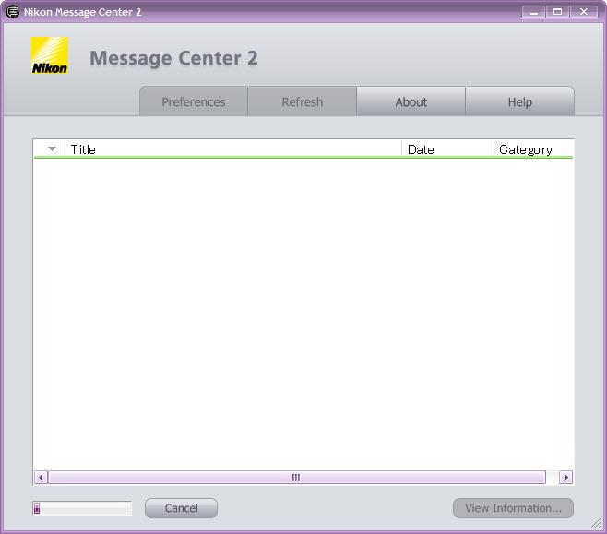Sort messages by Title column
This screenshot has width=607, height=534.
point(233,149)
